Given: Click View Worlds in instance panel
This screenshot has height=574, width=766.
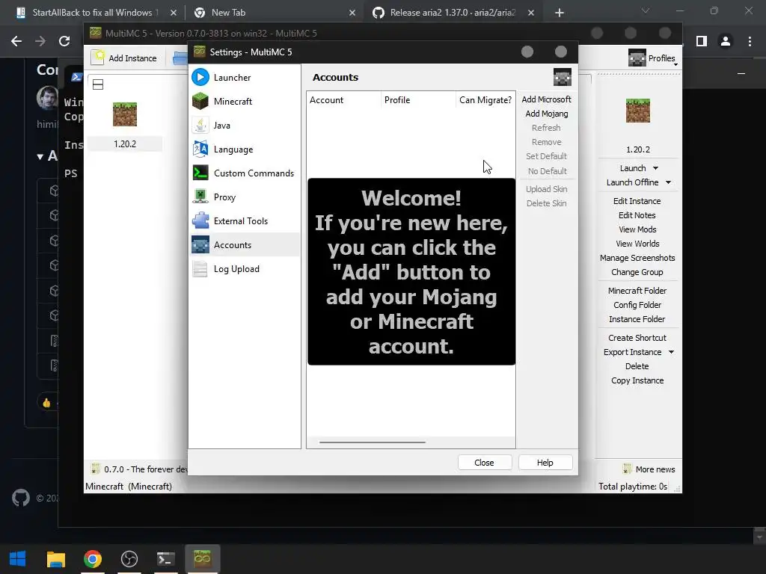Looking at the screenshot, I should 637,243.
